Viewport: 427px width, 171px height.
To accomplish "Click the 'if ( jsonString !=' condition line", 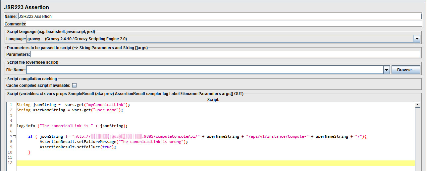I will [197, 136].
